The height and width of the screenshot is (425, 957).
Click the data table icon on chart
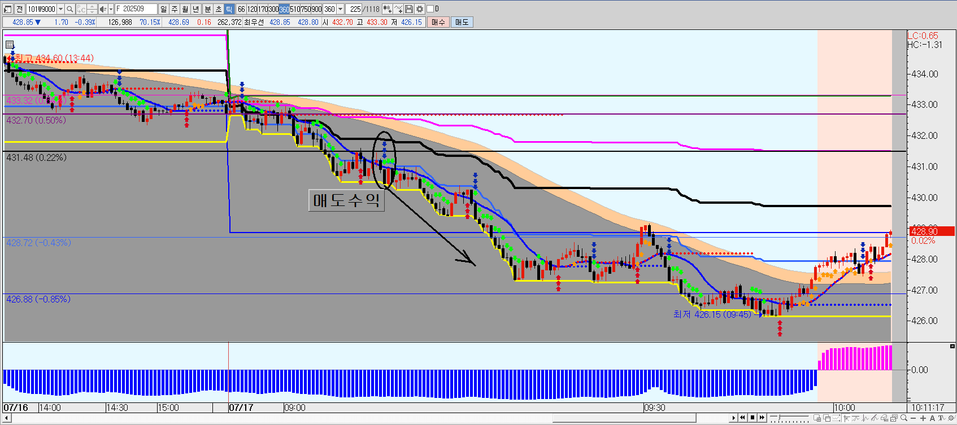click(10, 45)
